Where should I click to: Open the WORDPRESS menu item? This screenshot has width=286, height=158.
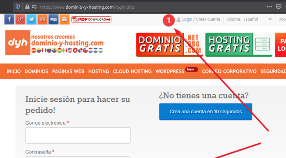click(x=170, y=71)
